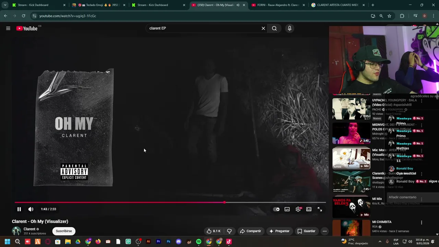Clear the search text with the X
The image size is (439, 247).
coord(263,28)
